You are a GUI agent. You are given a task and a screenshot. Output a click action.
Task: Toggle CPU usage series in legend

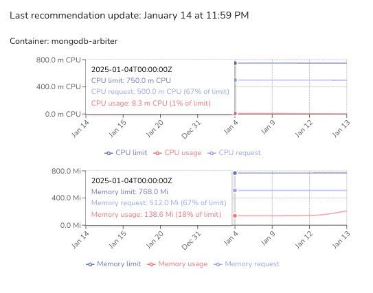[x=177, y=153]
